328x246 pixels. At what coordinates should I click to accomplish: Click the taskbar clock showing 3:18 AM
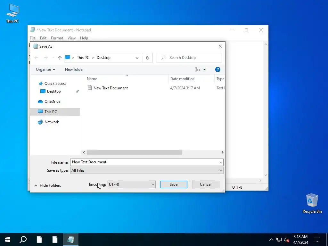[x=300, y=240]
